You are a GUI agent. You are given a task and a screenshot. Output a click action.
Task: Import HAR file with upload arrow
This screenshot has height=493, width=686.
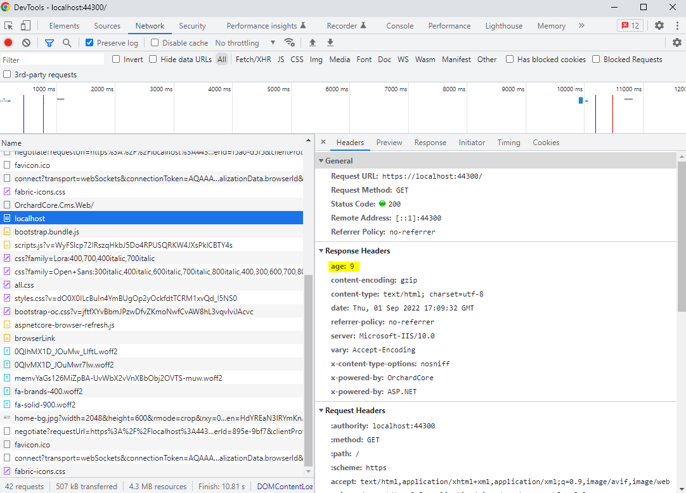(313, 42)
